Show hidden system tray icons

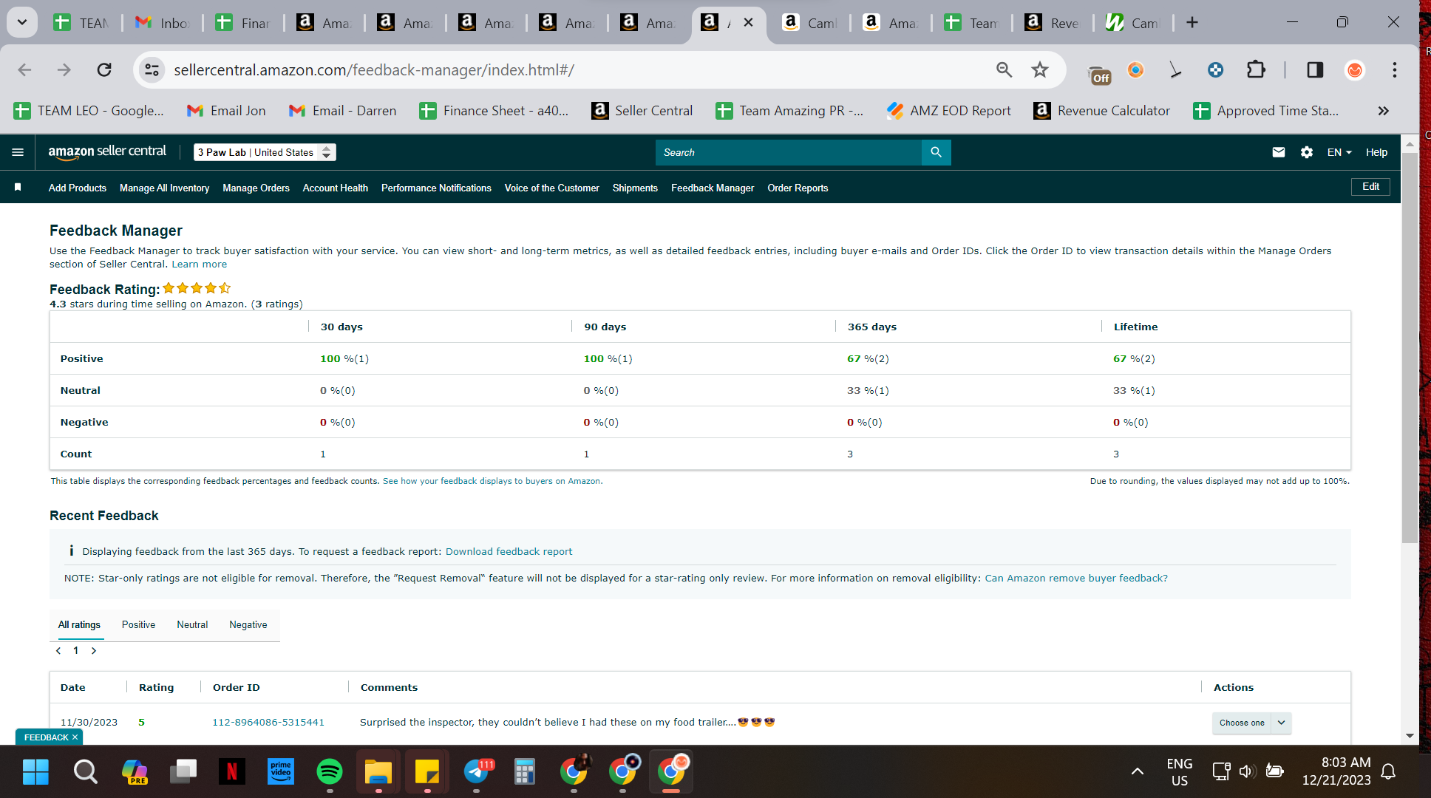tap(1138, 771)
